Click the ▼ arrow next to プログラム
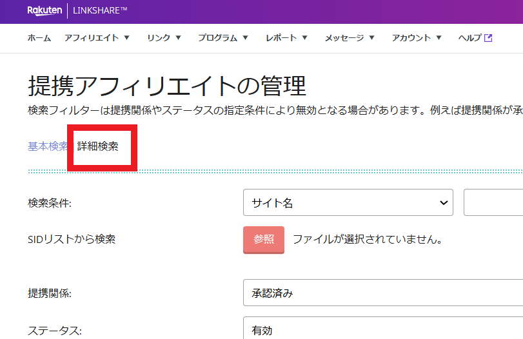Screen dimensions: 523x339 pyautogui.click(x=246, y=38)
